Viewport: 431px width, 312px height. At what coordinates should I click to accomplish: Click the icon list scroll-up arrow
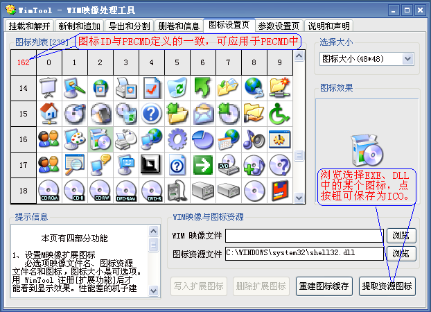[x=299, y=56]
